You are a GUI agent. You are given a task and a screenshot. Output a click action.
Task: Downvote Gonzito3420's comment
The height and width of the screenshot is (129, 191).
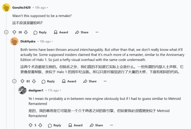tap(26, 32)
